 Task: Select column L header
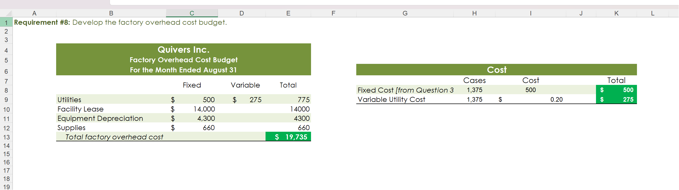pyautogui.click(x=653, y=13)
